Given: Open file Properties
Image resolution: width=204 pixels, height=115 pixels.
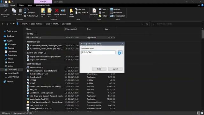Looking at the screenshot, I should (x=94, y=12).
